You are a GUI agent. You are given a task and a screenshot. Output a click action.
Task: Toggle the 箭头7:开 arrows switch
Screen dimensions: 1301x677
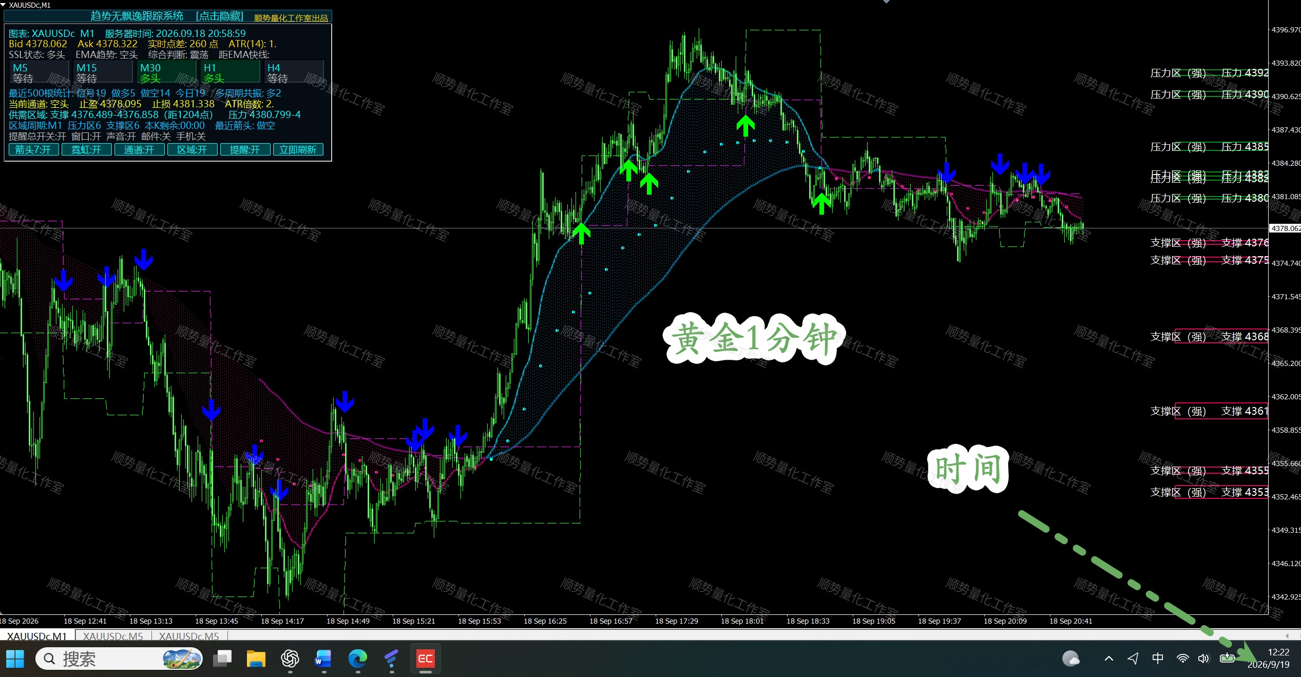click(33, 150)
